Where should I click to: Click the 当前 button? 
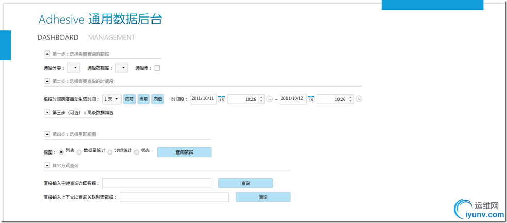[x=144, y=99]
